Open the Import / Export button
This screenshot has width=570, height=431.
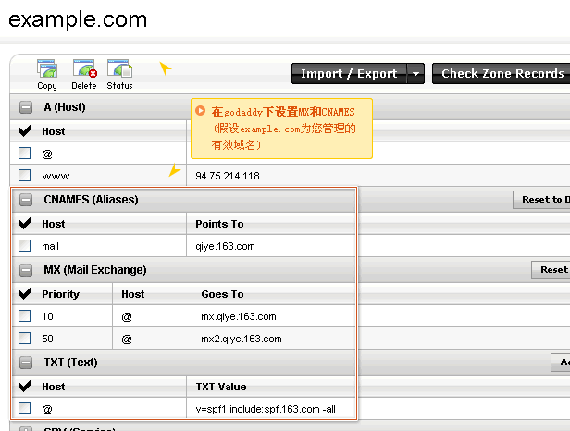[349, 73]
